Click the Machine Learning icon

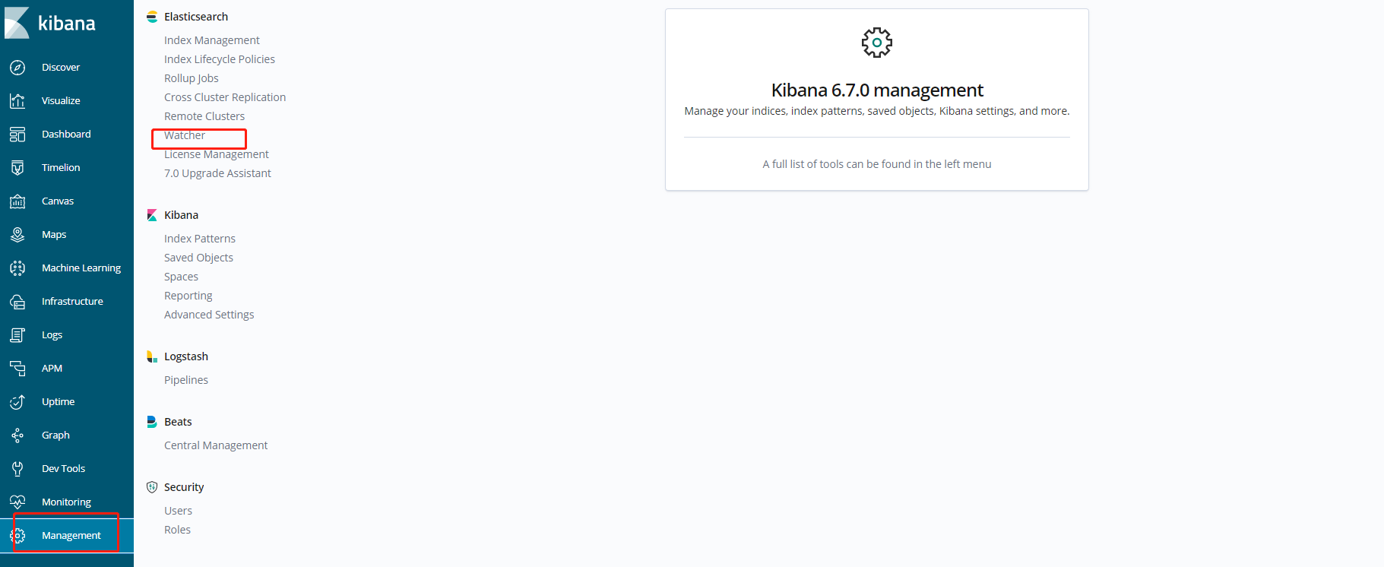click(17, 268)
